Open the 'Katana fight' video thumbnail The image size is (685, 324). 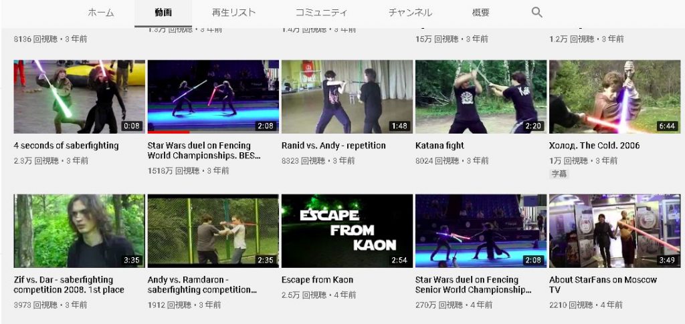pos(481,96)
